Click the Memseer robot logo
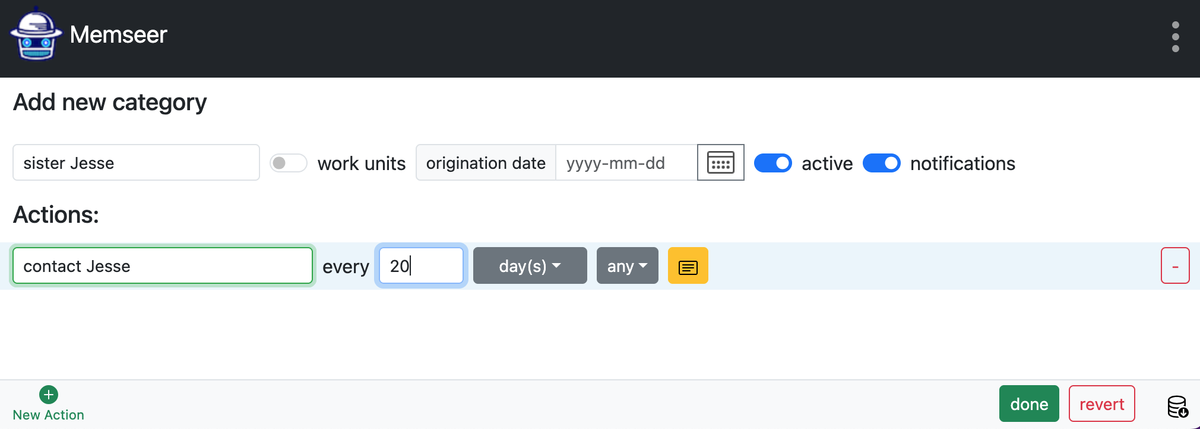This screenshot has height=429, width=1200. coord(36,34)
